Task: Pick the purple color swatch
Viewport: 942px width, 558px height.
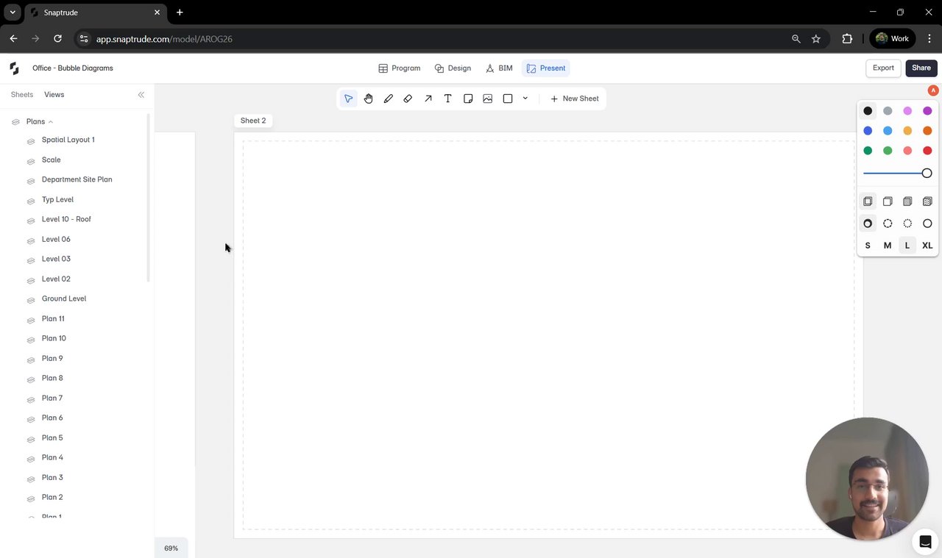Action: tap(927, 111)
